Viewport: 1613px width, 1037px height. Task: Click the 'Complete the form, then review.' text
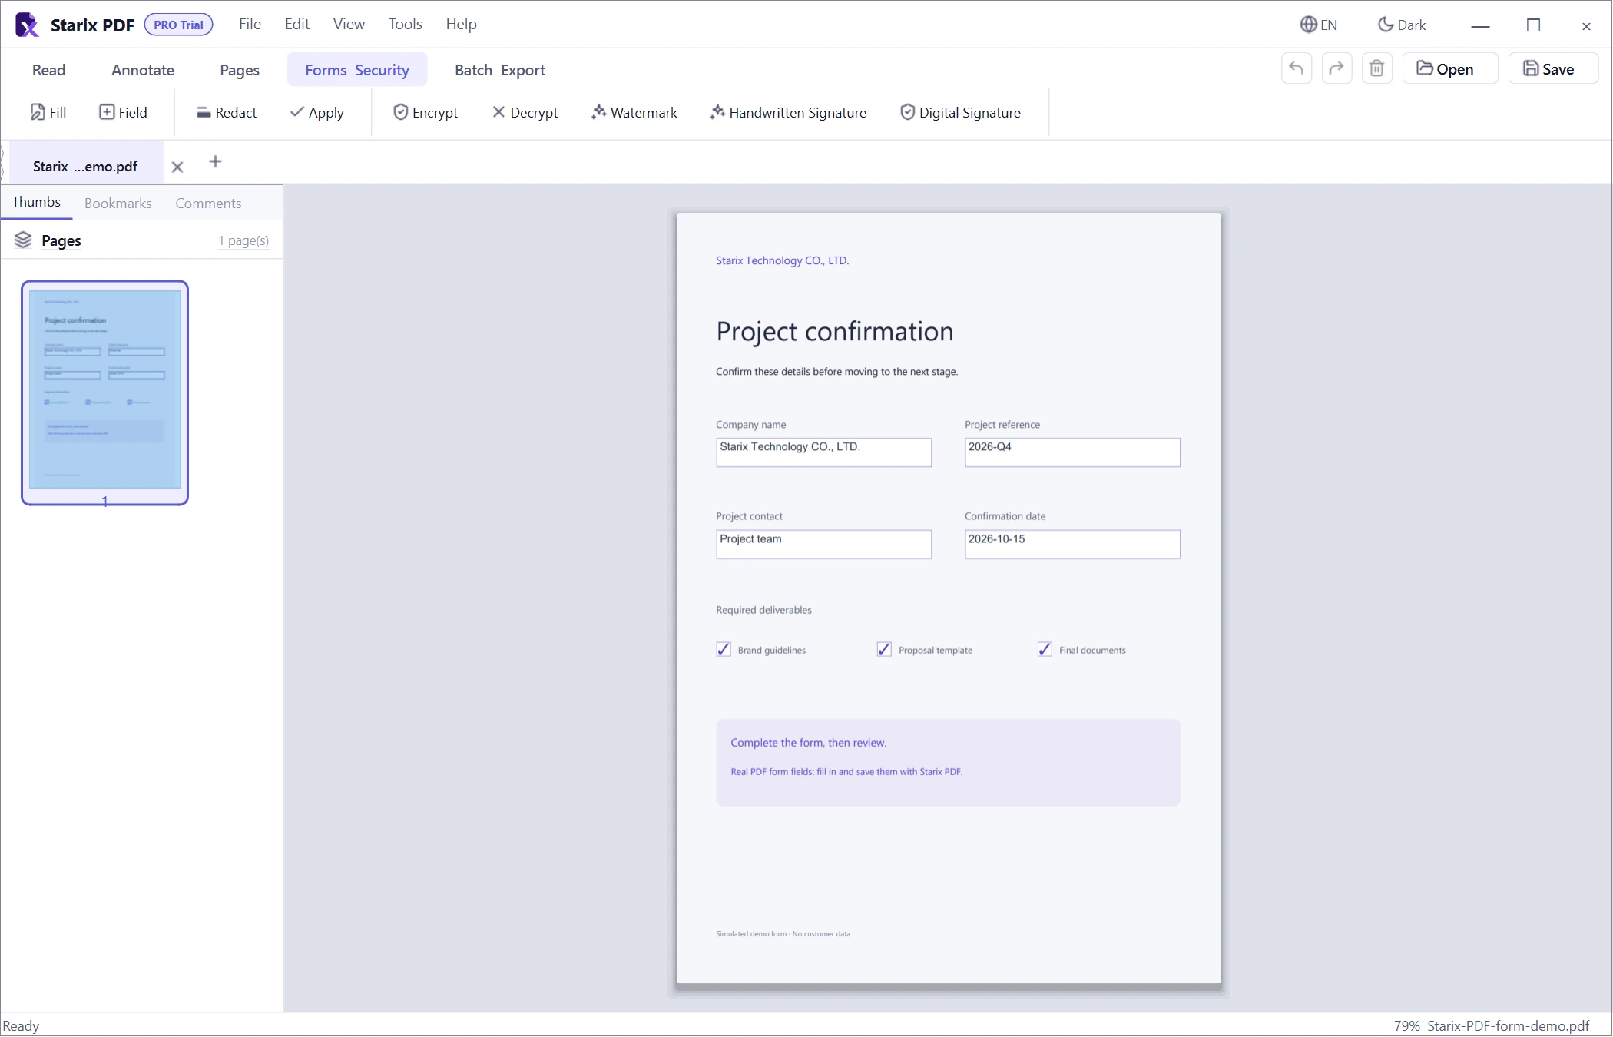pos(809,743)
